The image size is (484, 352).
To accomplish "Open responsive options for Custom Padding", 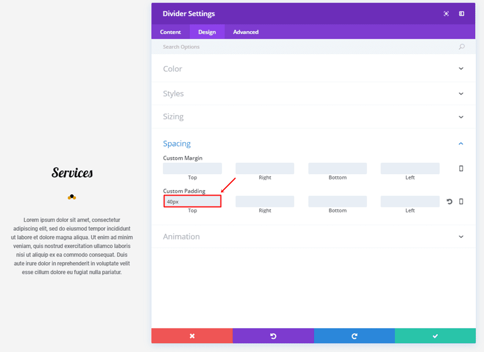I will [x=461, y=202].
